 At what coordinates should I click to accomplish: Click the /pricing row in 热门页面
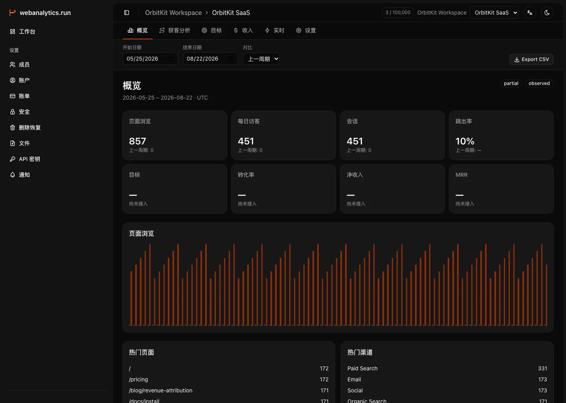[229, 379]
